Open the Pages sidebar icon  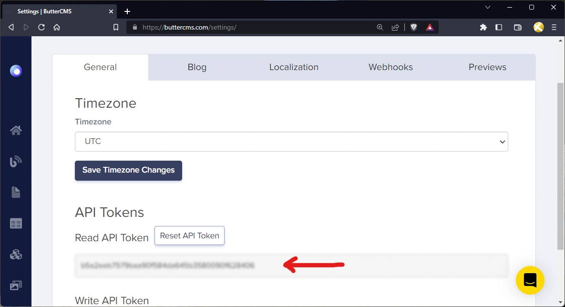(x=16, y=192)
